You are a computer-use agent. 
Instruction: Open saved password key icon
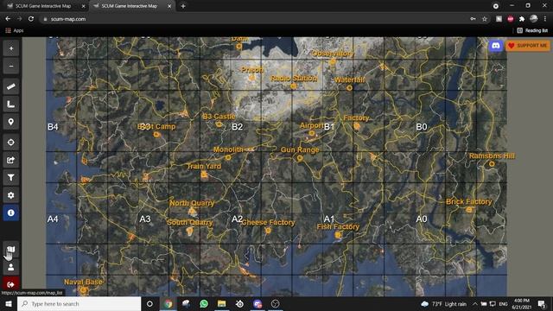(x=473, y=19)
